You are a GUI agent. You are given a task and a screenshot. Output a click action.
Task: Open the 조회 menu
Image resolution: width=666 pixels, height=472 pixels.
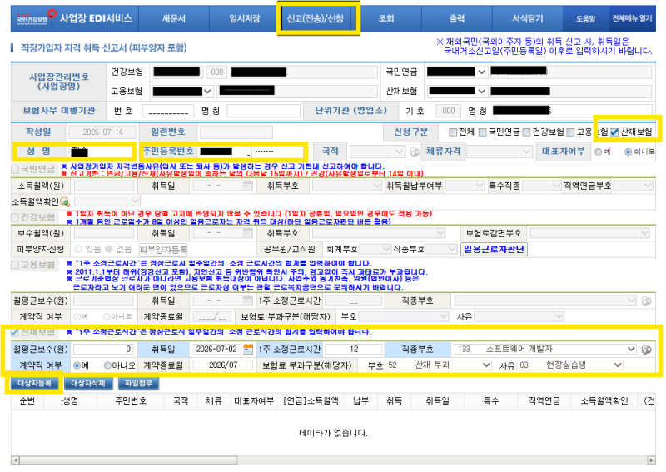(x=386, y=18)
